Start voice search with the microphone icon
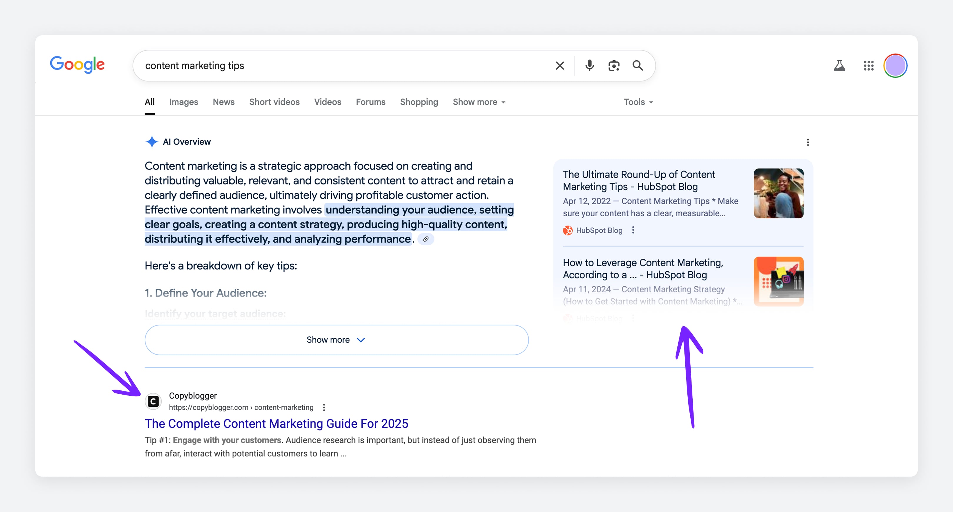953x512 pixels. tap(589, 66)
